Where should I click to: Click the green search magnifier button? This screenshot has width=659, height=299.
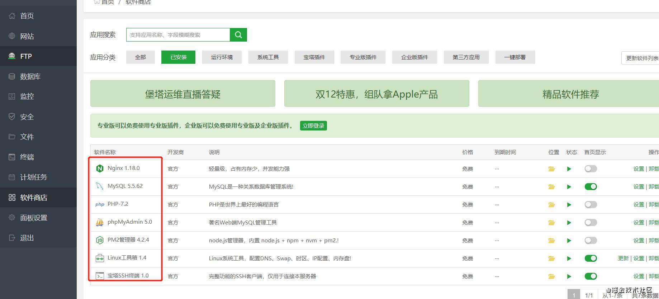coord(238,35)
